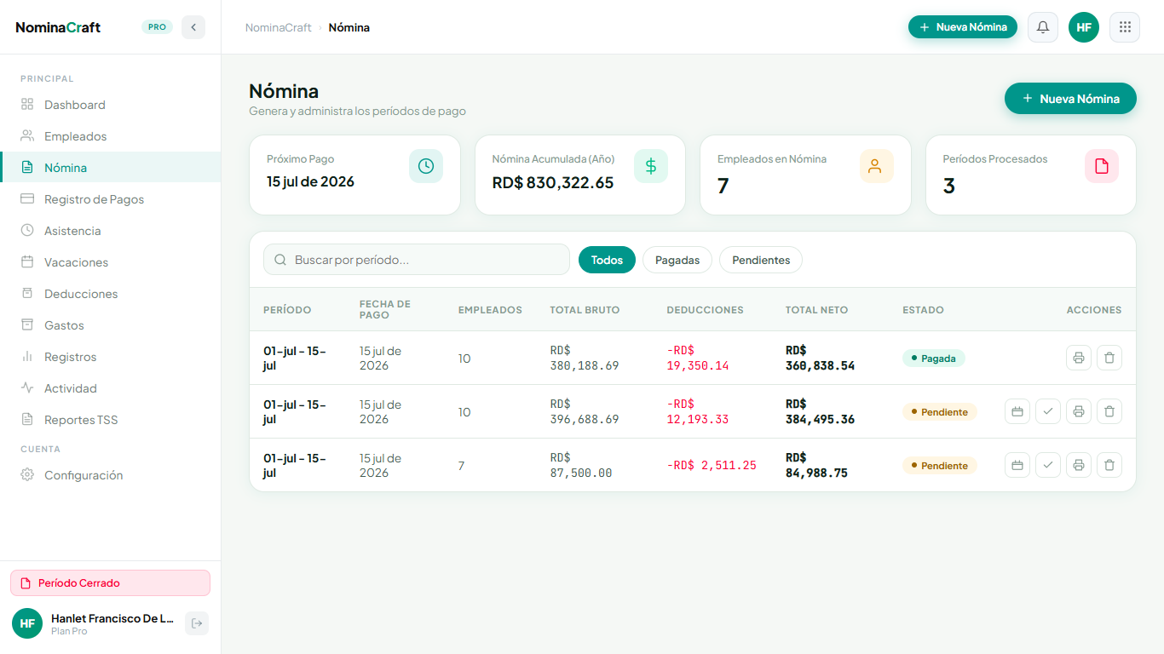1164x654 pixels.
Task: Open calendar icon on 84,988.75 row
Action: click(1017, 465)
